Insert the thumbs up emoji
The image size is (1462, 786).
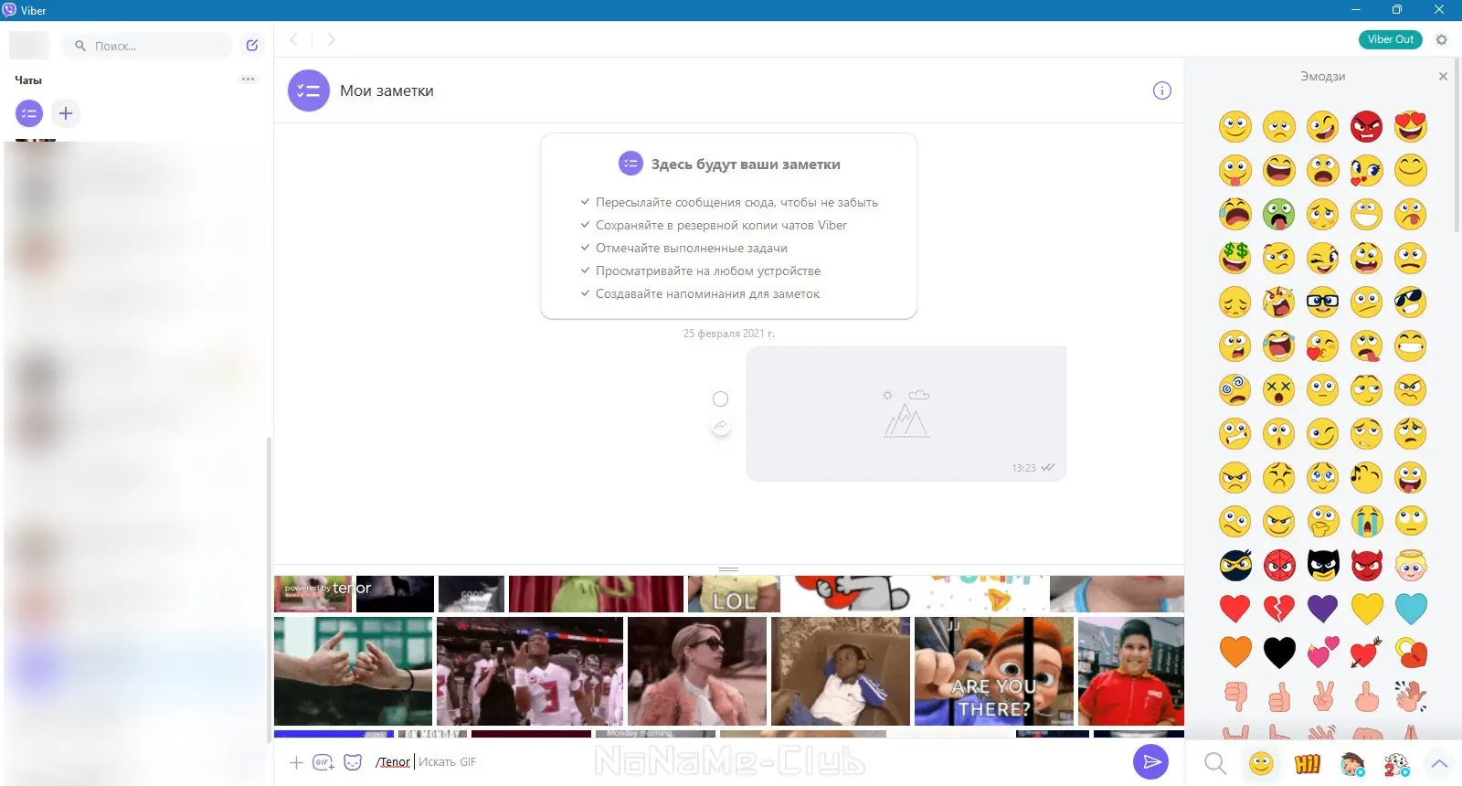1279,696
